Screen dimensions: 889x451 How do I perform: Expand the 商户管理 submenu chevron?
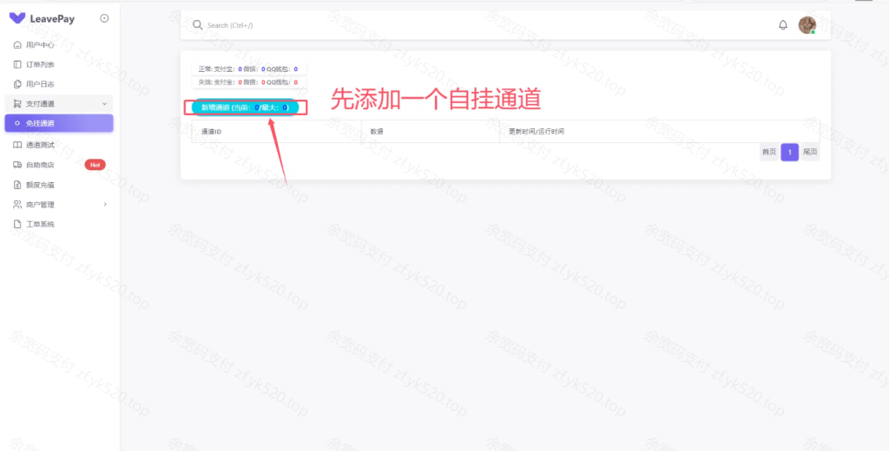(105, 205)
